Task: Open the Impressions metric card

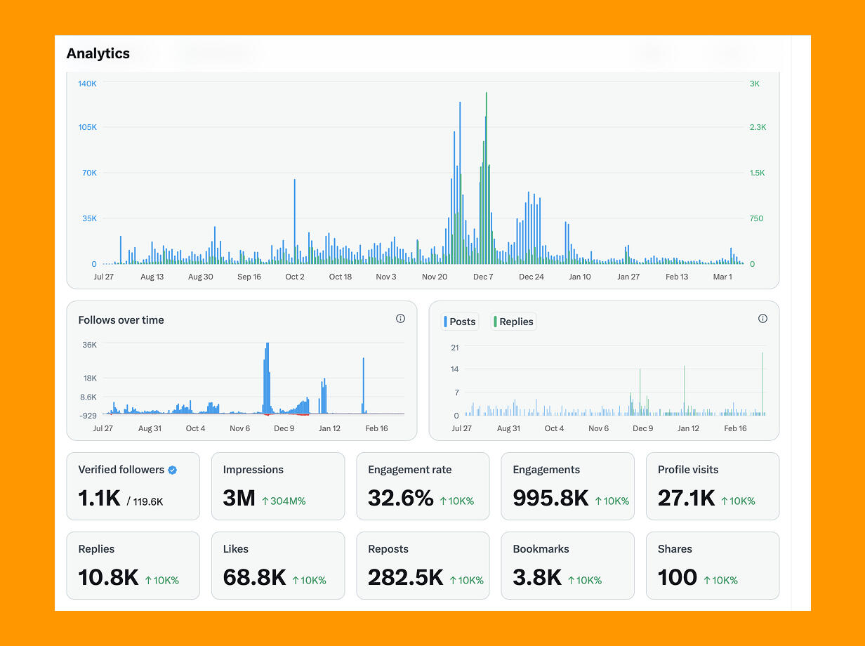Action: click(x=278, y=486)
